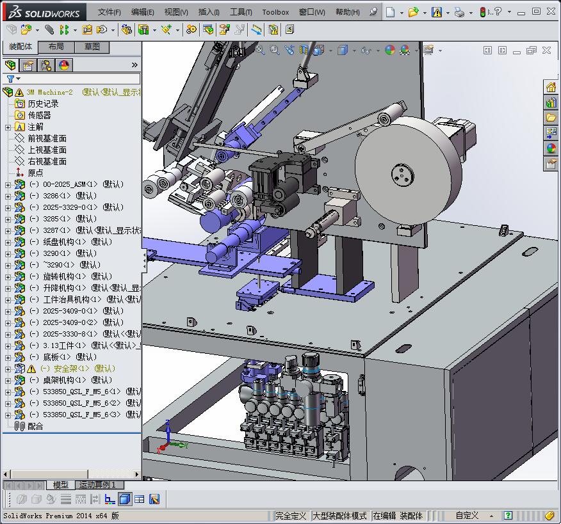Expand the 注解 annotations node
This screenshot has height=524, width=561.
point(8,127)
